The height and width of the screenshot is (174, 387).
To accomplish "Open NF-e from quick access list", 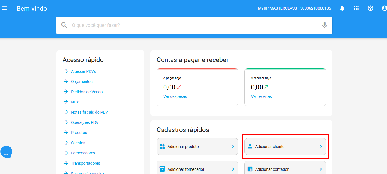I will click(75, 102).
